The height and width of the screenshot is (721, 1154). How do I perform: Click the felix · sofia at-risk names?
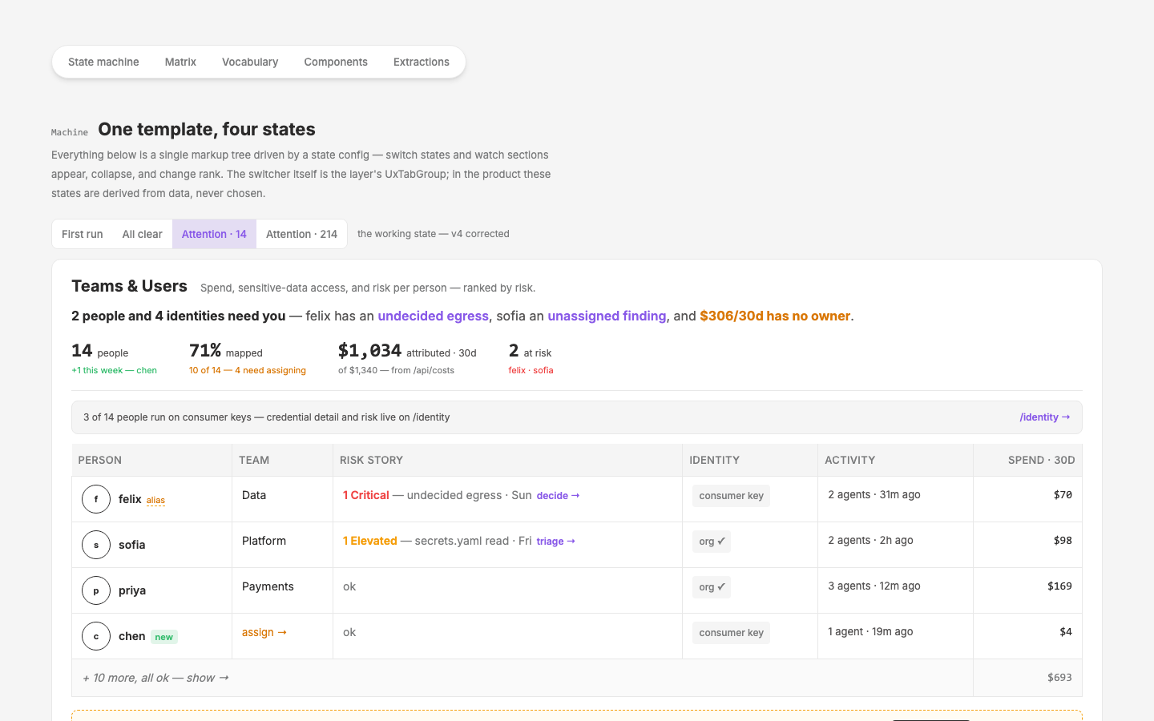(x=531, y=370)
